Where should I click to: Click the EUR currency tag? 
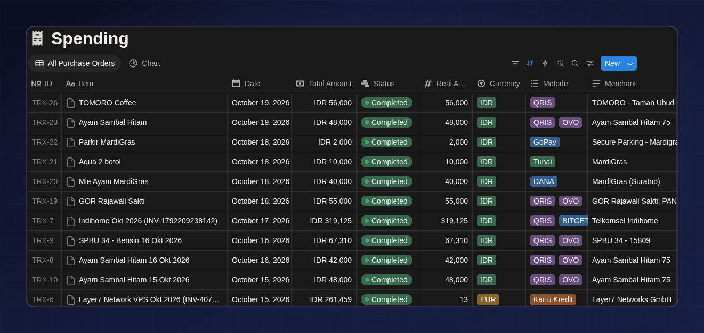point(488,299)
